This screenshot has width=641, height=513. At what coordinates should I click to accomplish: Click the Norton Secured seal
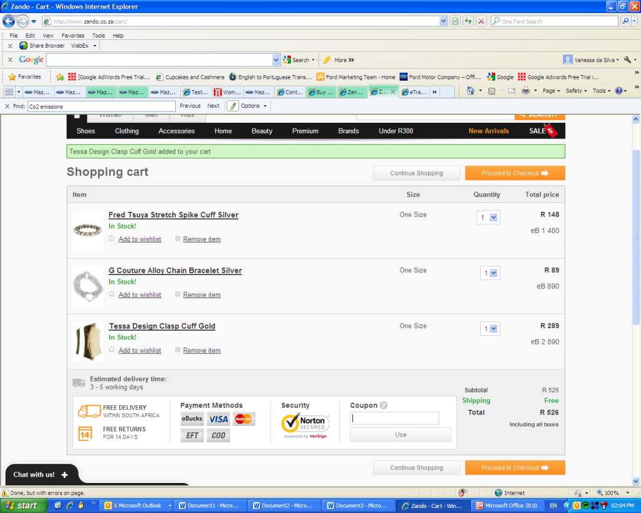tap(305, 425)
